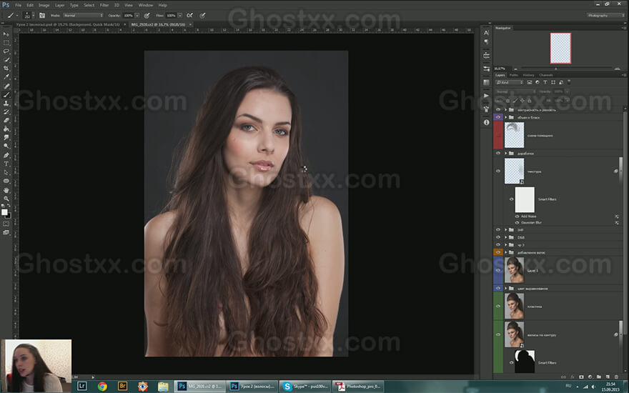Select the Clone Stamp tool
Viewport: 629px width, 393px height.
pyautogui.click(x=6, y=103)
